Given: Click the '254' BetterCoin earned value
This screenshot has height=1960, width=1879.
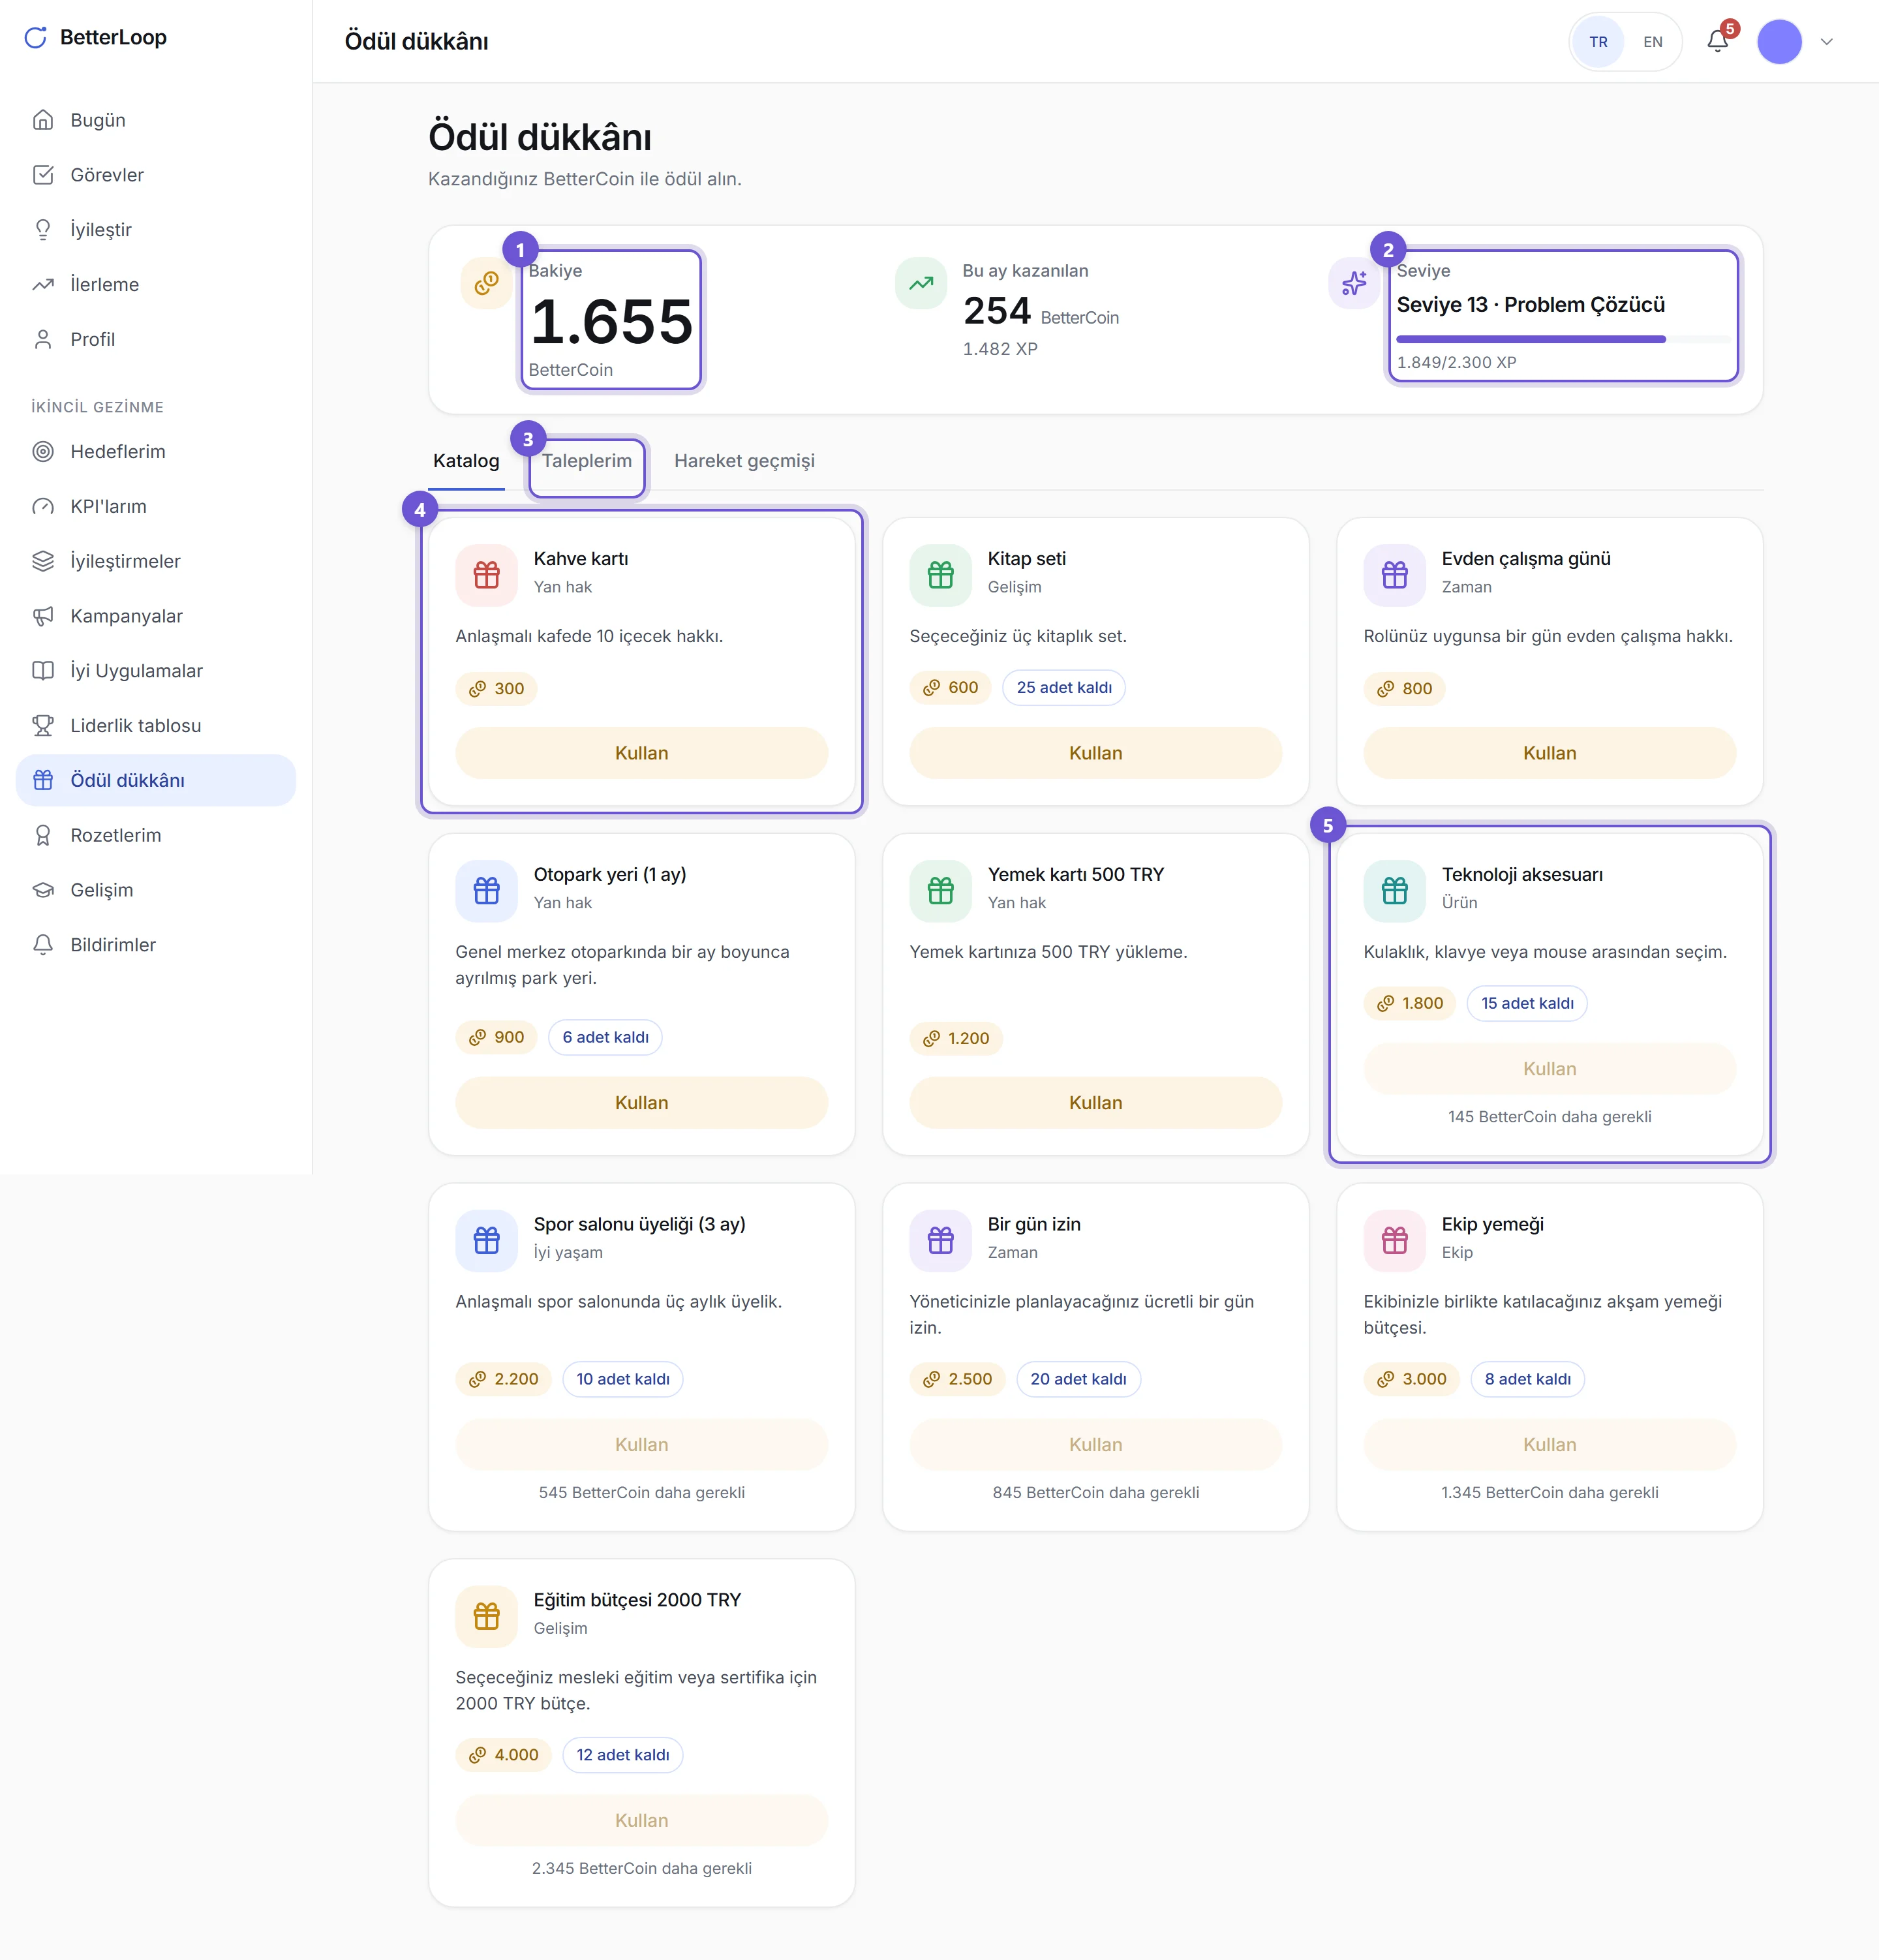Looking at the screenshot, I should click(x=997, y=311).
